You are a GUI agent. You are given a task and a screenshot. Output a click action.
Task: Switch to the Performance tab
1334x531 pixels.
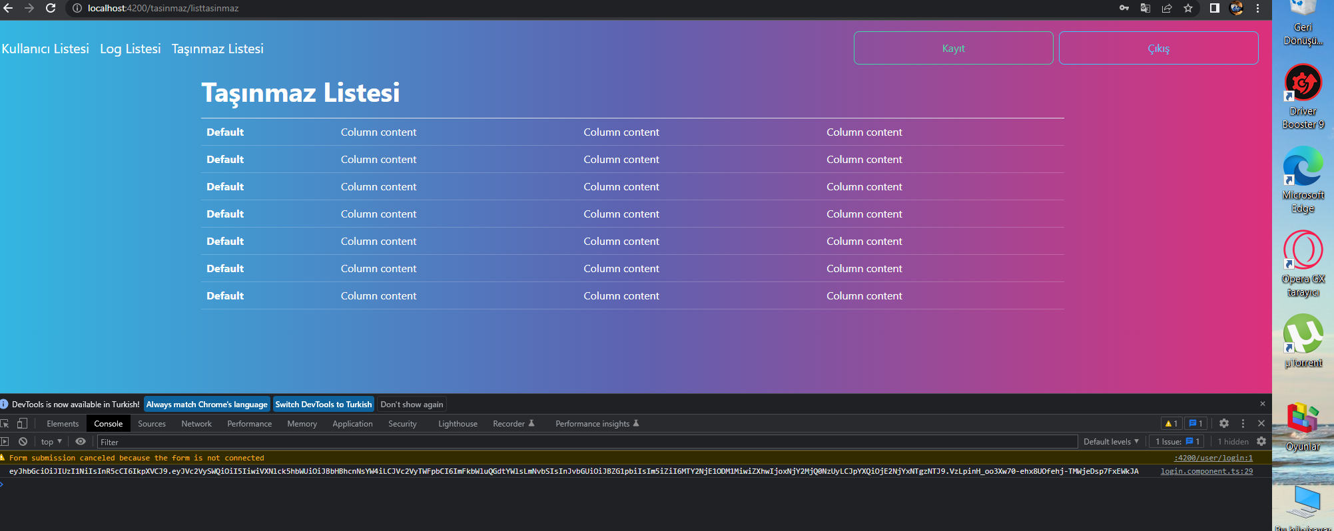click(x=250, y=423)
